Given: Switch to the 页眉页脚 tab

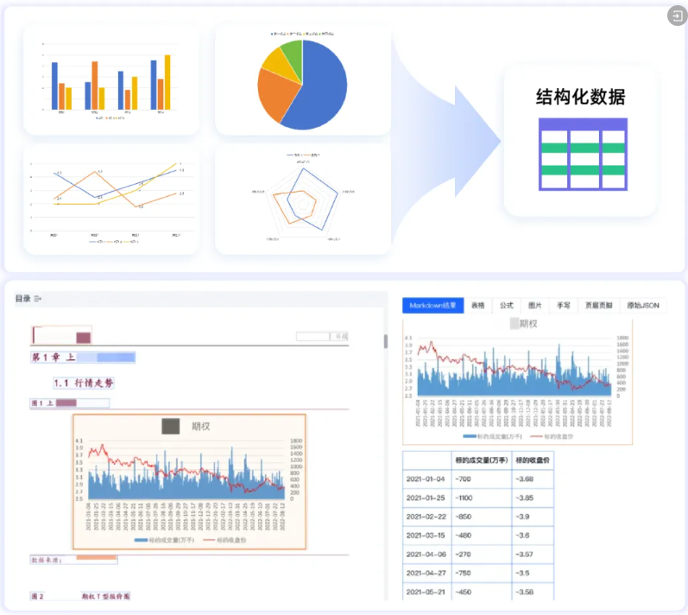Looking at the screenshot, I should (x=598, y=306).
